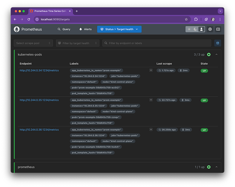Open browser extensions puzzle icon

click(x=196, y=19)
